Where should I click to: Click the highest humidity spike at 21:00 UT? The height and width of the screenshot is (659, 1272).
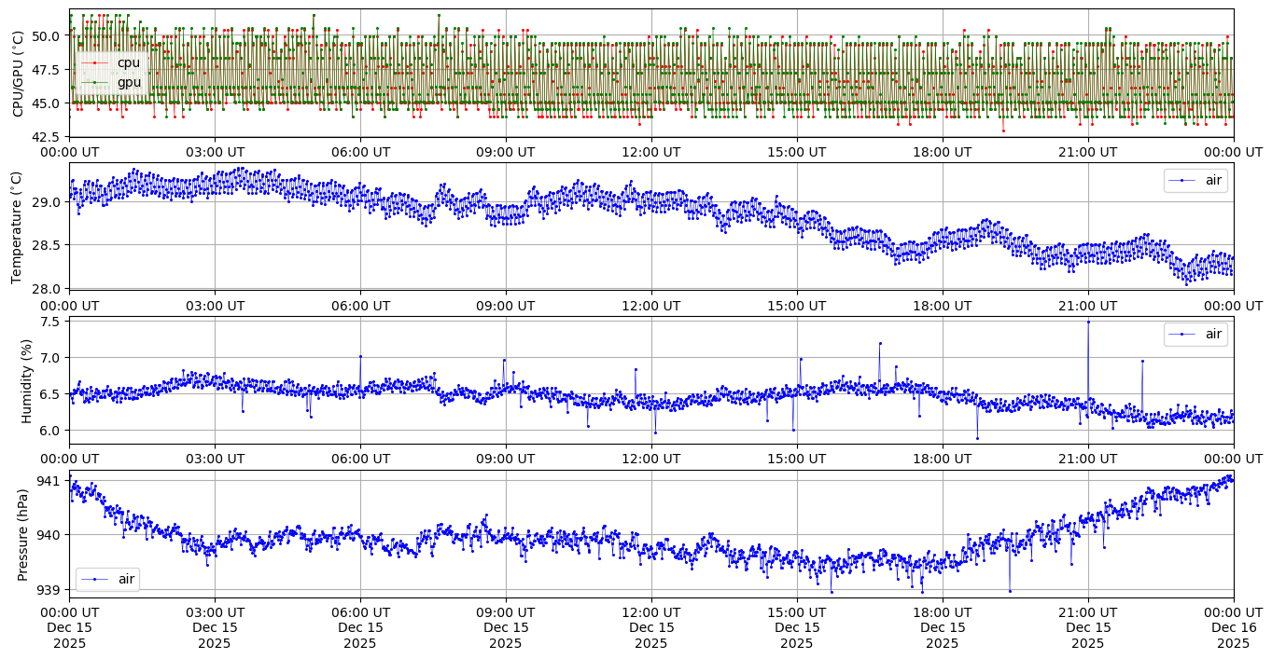(x=1088, y=322)
